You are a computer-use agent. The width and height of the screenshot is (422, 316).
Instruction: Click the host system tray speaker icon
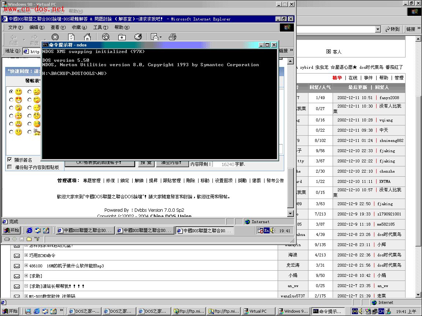coord(361,311)
